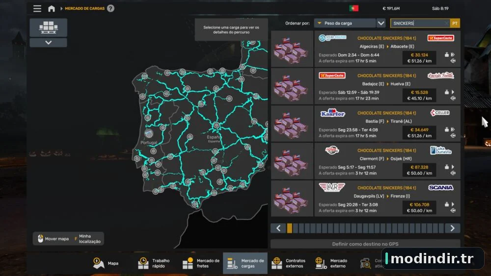The height and width of the screenshot is (276, 491).
Task: Click the LVR company logo
Action: click(331, 187)
